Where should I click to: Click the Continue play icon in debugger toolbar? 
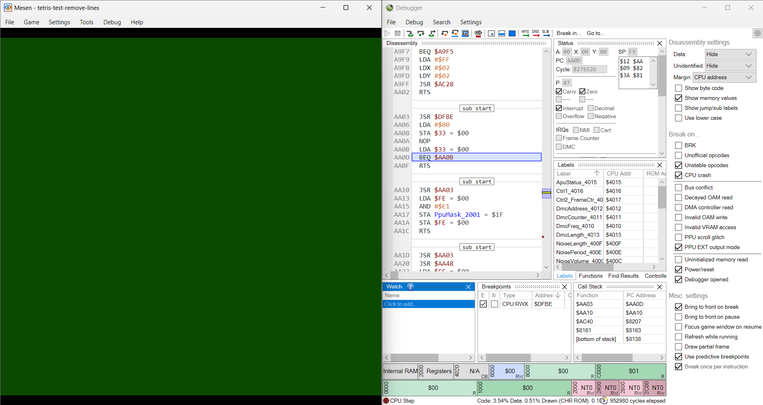pos(387,33)
